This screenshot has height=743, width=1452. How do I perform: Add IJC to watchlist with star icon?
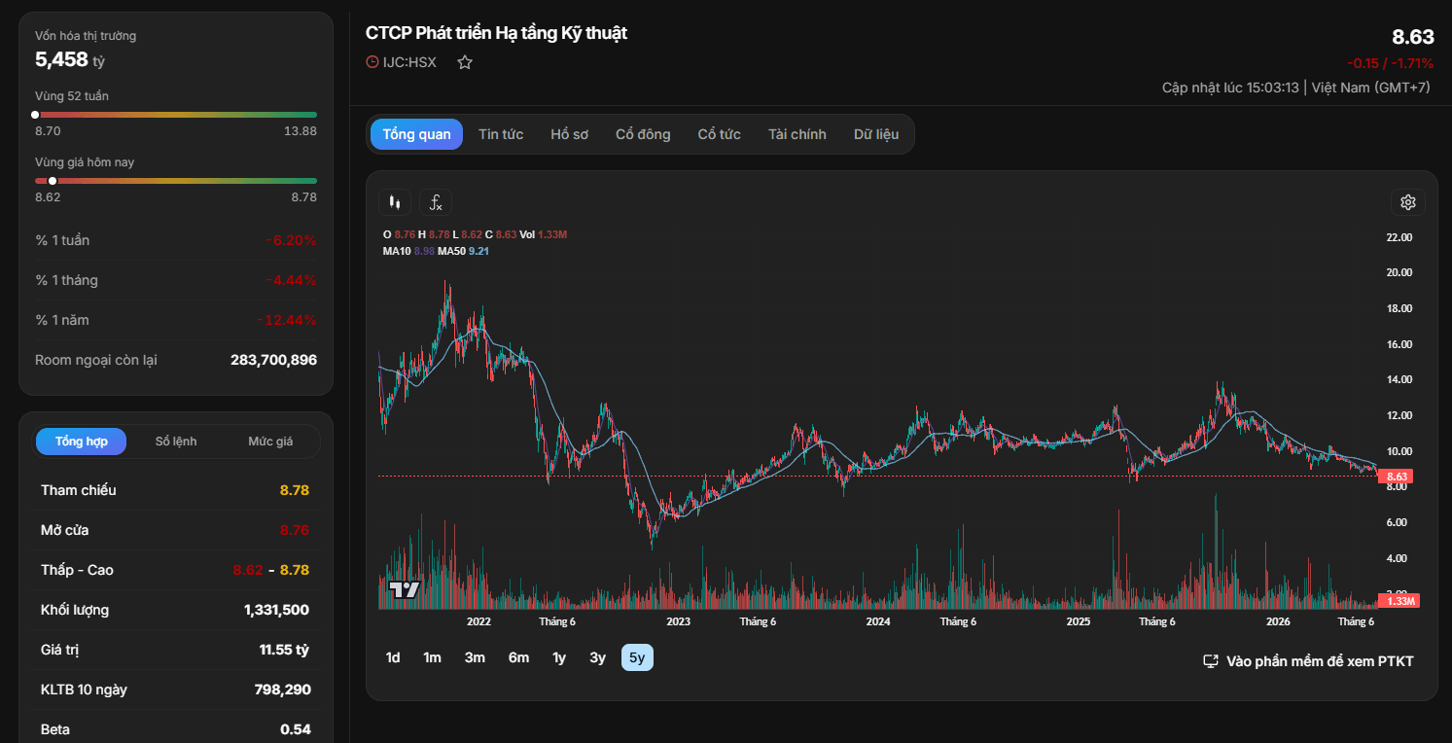tap(465, 62)
